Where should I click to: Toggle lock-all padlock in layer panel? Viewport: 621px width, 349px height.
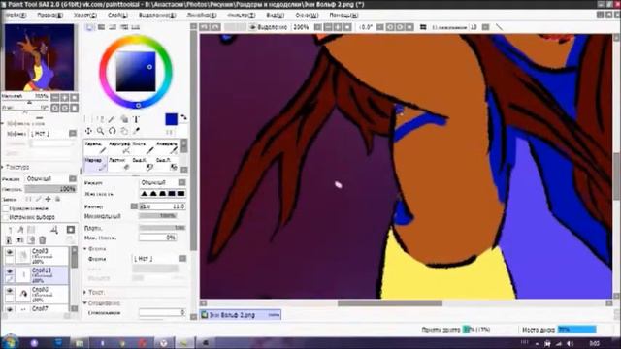click(57, 199)
